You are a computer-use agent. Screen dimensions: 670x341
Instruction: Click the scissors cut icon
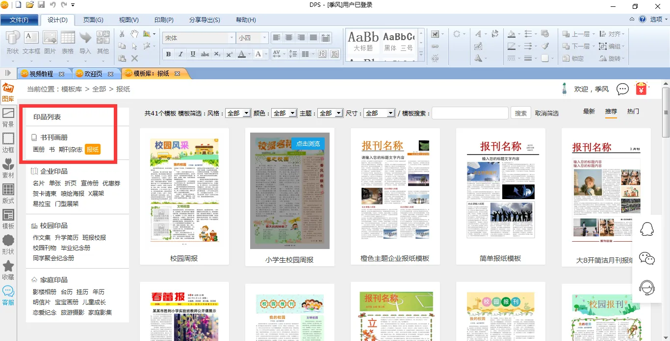click(122, 34)
